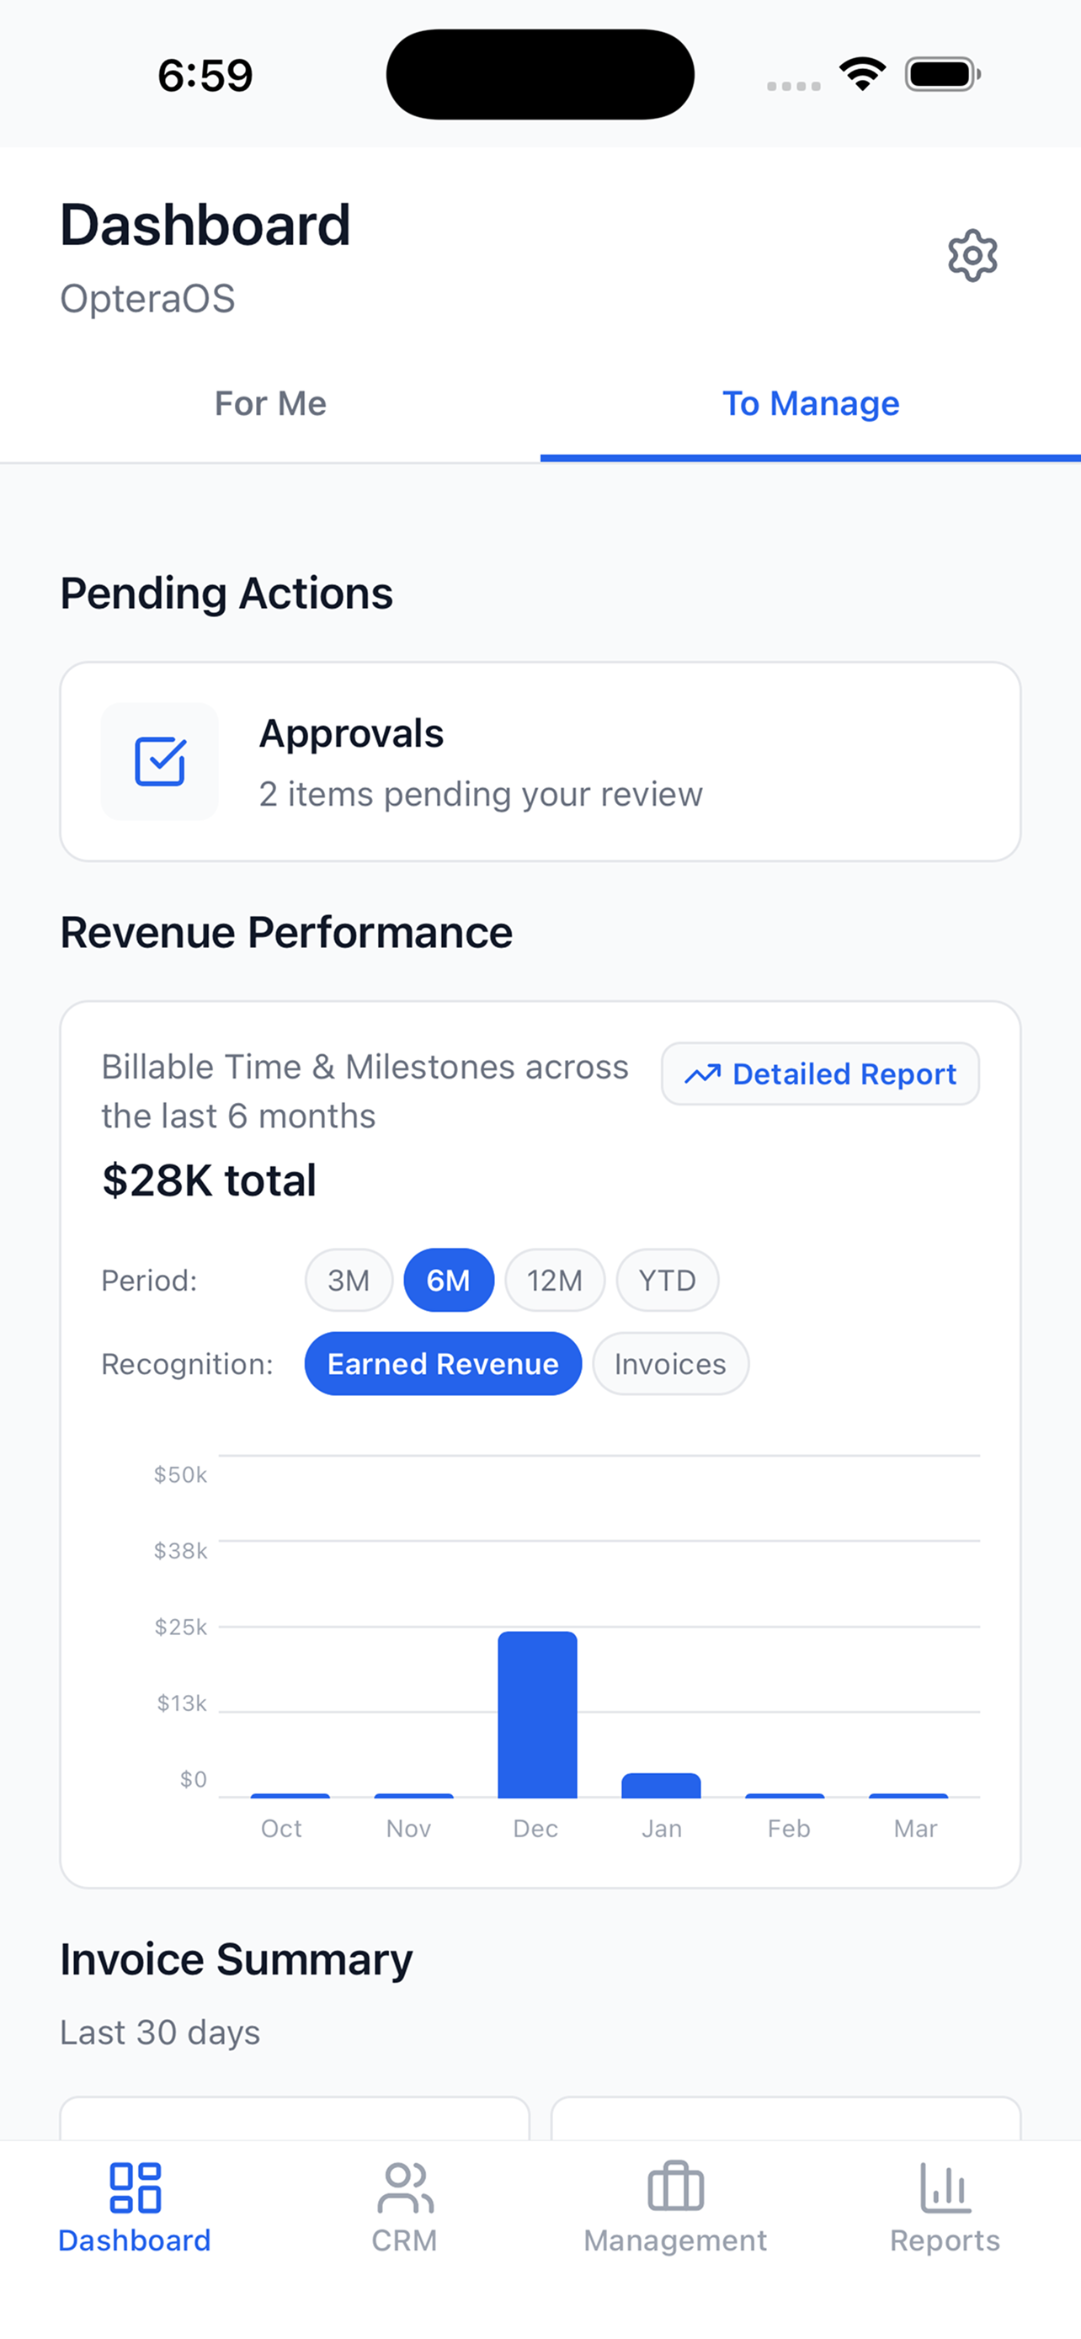Select the 3M period option

(349, 1281)
